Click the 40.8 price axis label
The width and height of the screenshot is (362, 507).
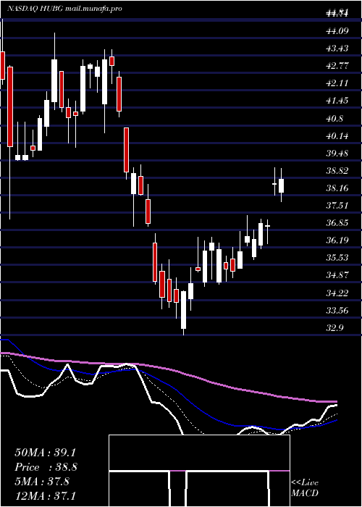tap(335, 119)
